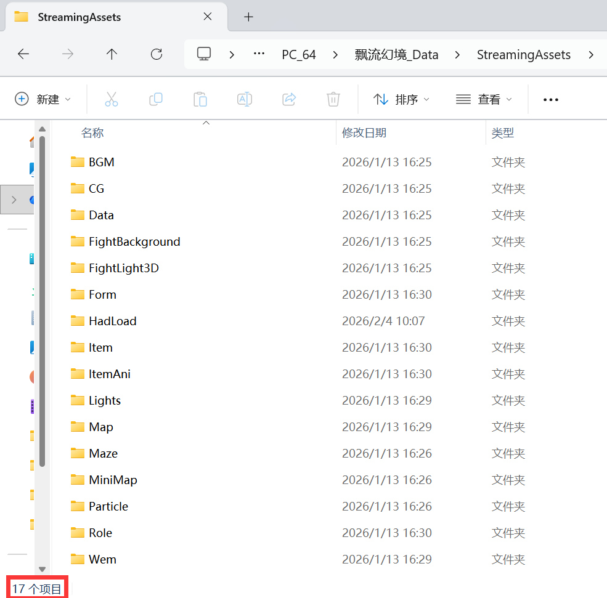Refresh the current folder view
Viewport: 607px width, 598px height.
coord(157,54)
